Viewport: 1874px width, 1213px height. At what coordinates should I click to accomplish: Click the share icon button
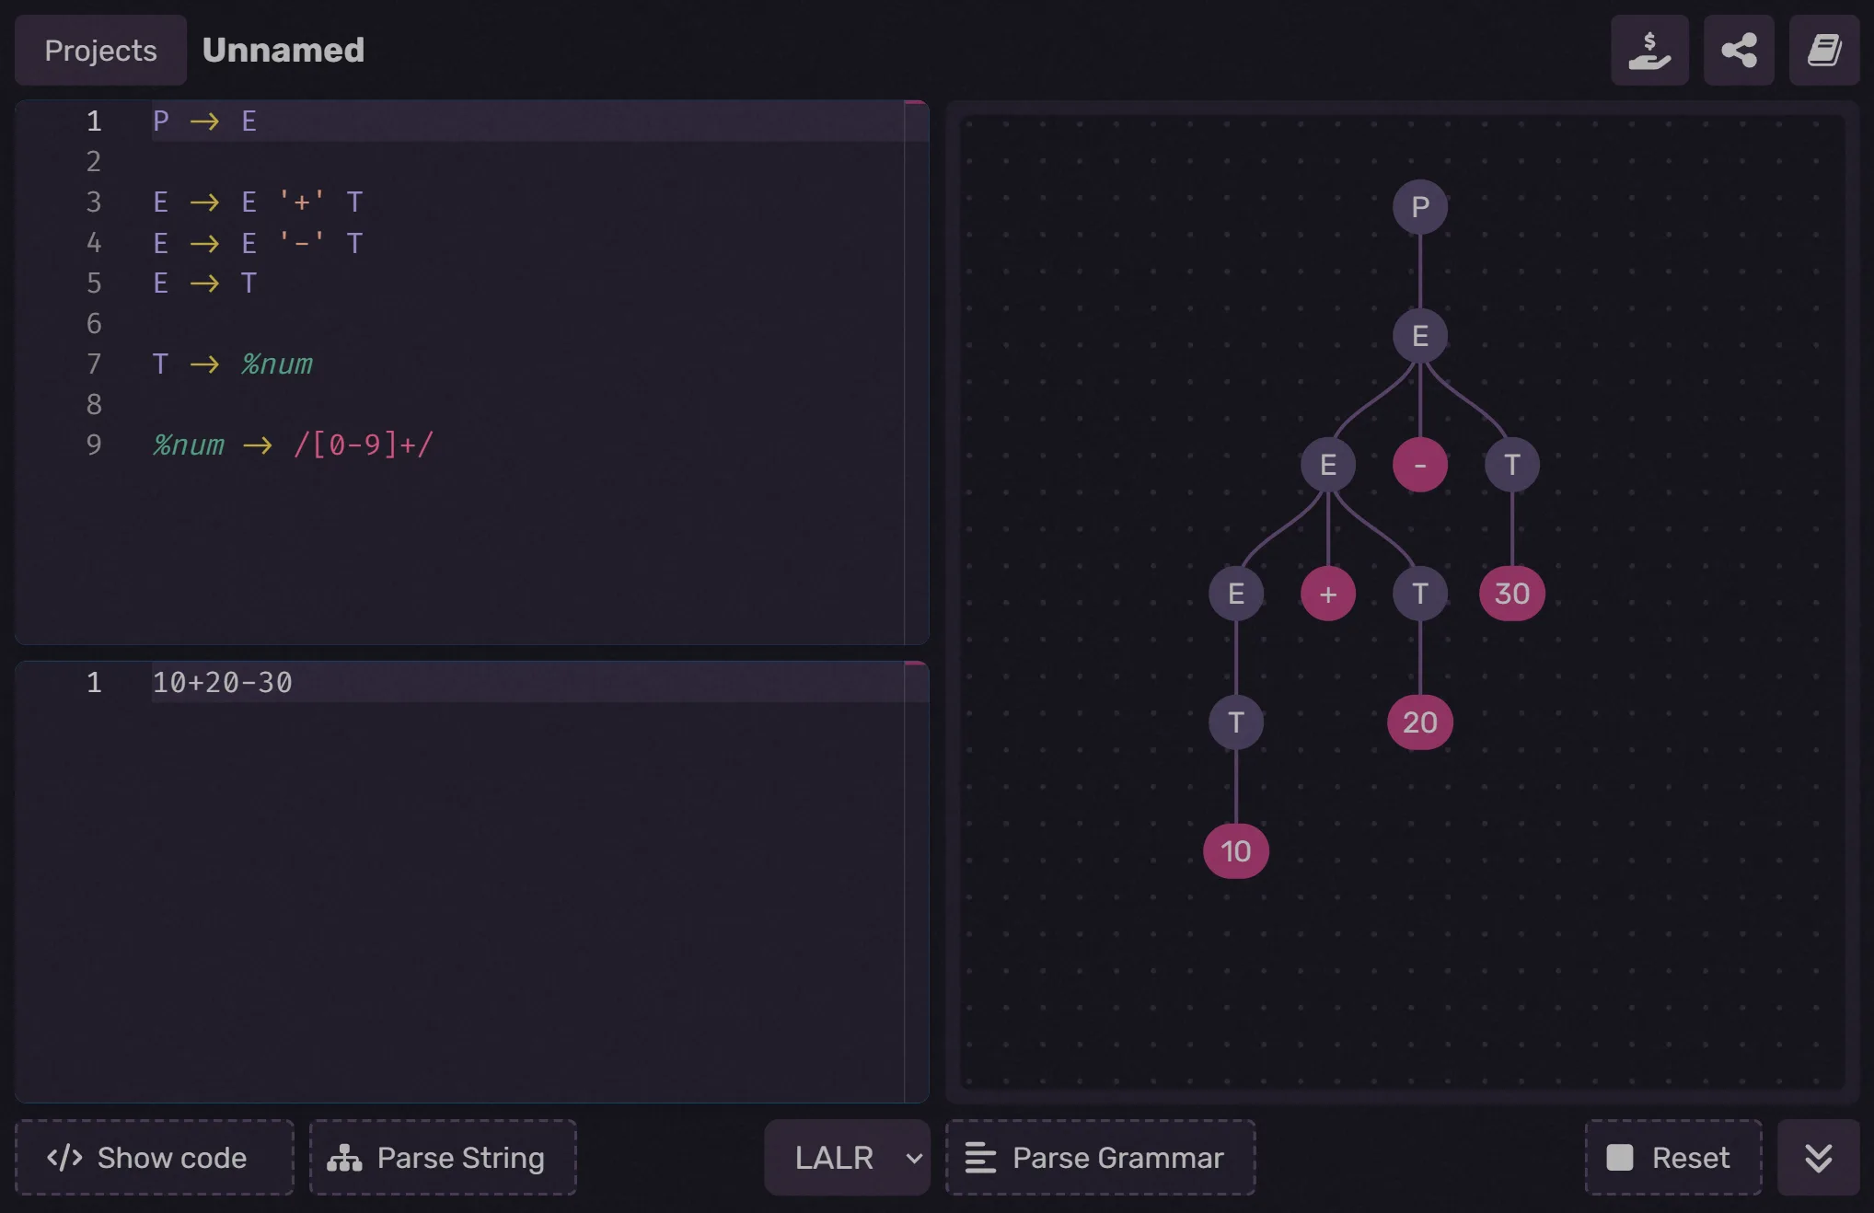[1739, 51]
